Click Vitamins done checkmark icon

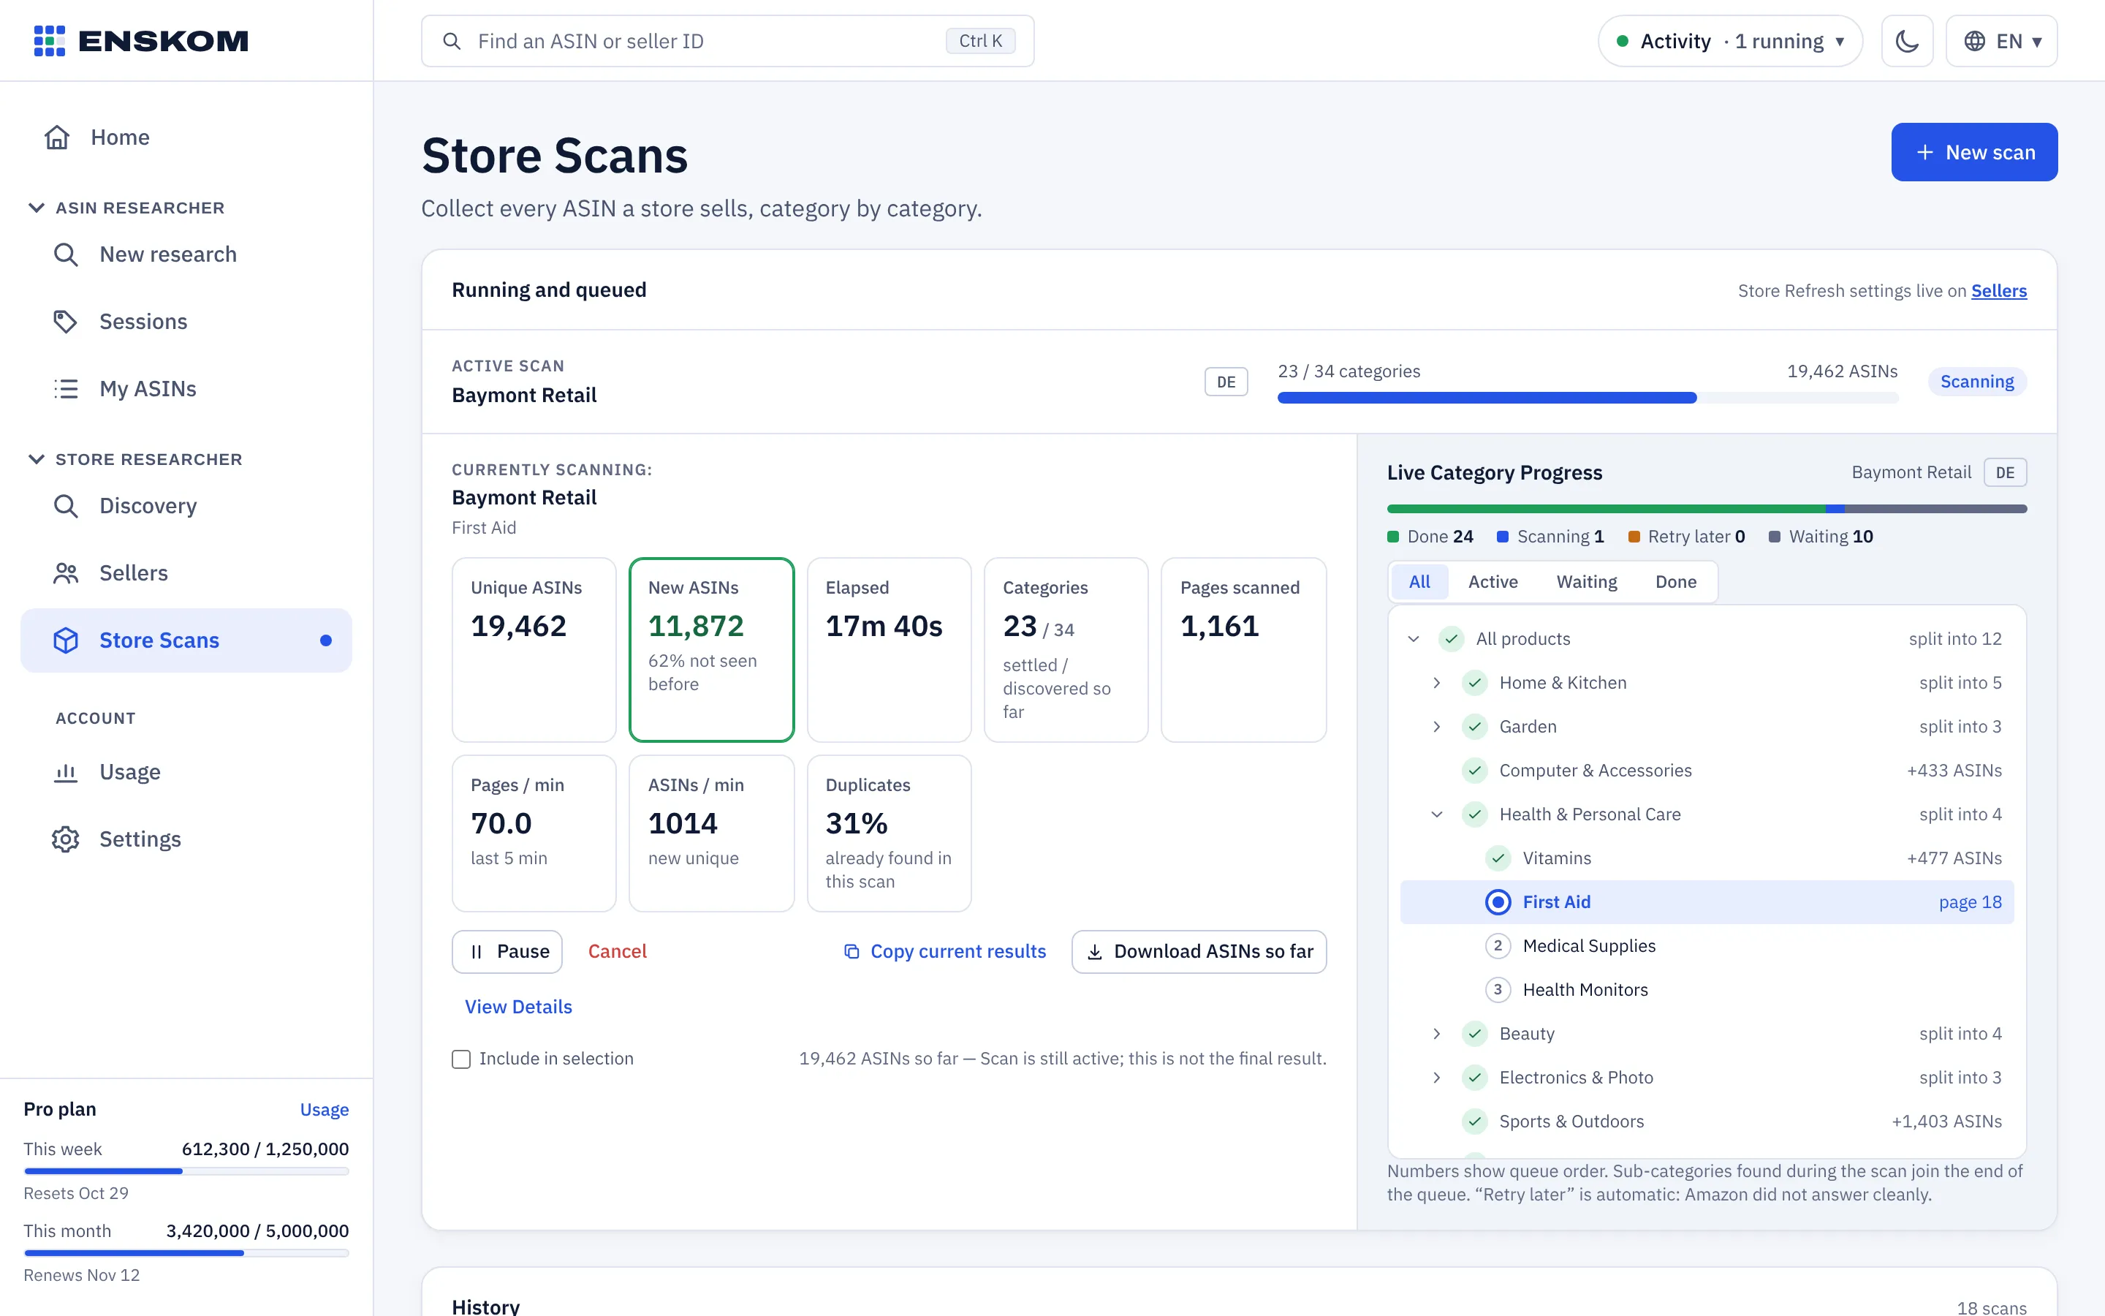click(x=1498, y=858)
